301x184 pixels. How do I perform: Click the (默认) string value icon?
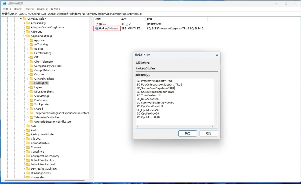pyautogui.click(x=96, y=24)
